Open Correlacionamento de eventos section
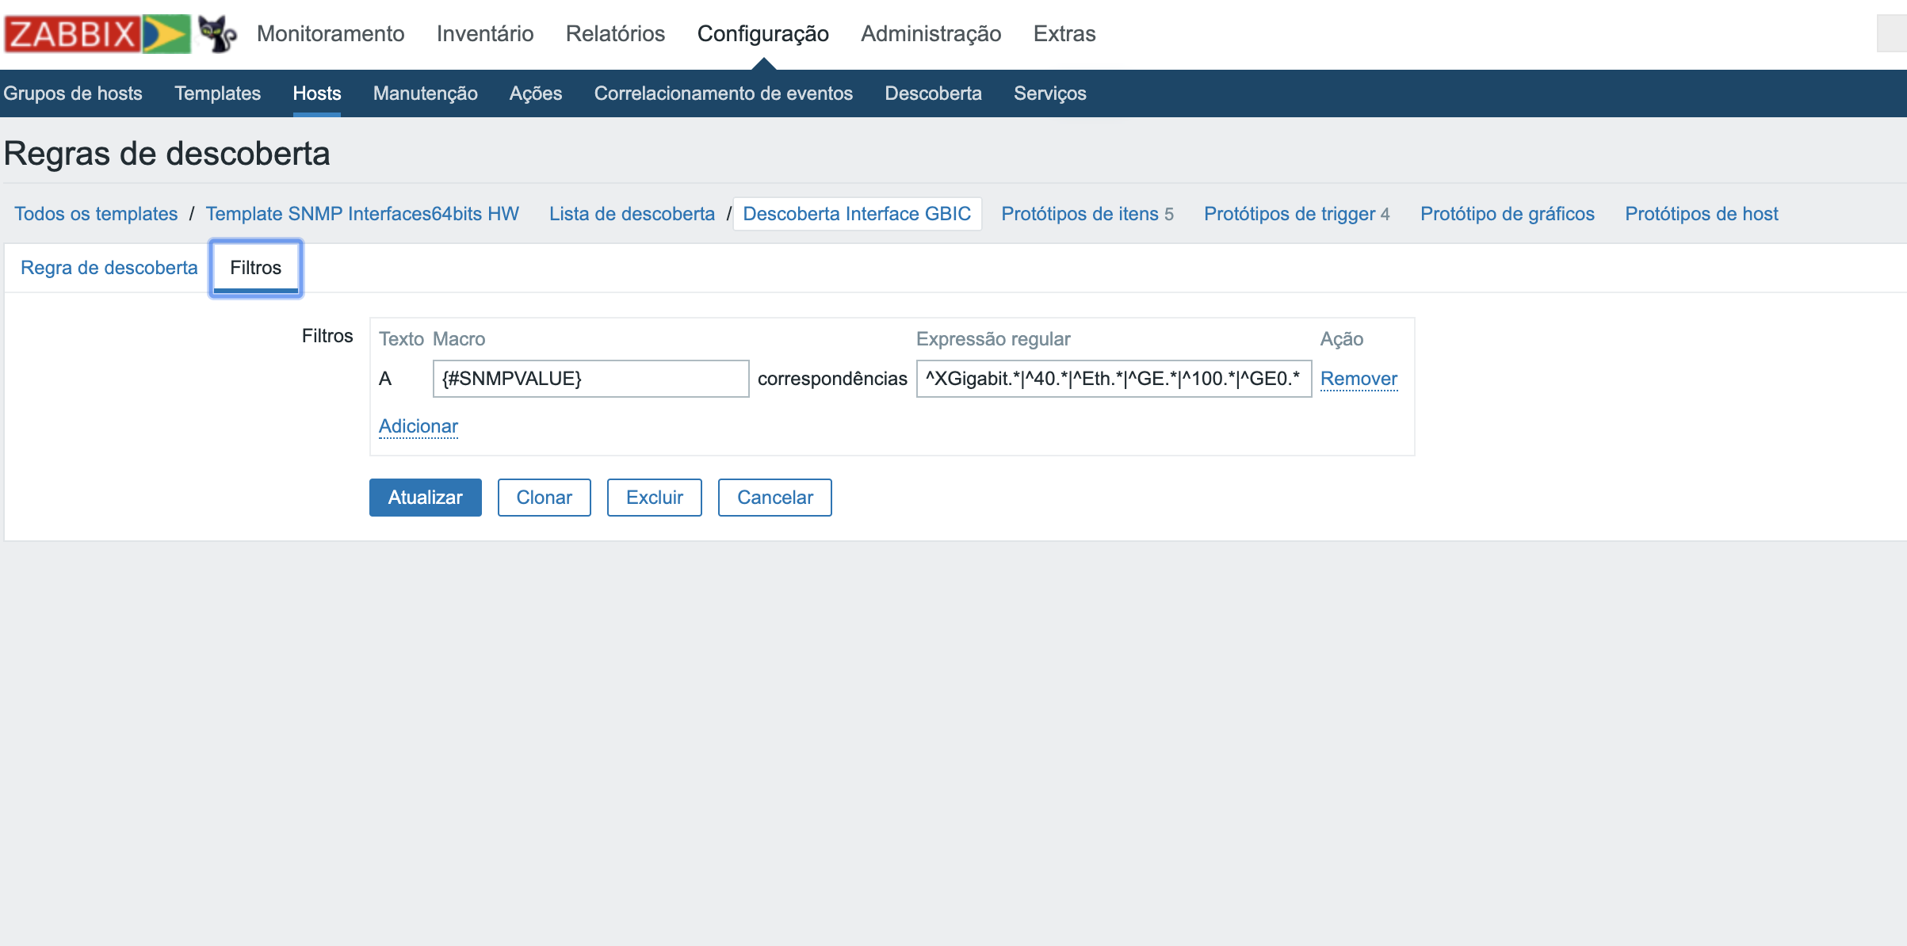Viewport: 1907px width, 946px height. point(723,93)
